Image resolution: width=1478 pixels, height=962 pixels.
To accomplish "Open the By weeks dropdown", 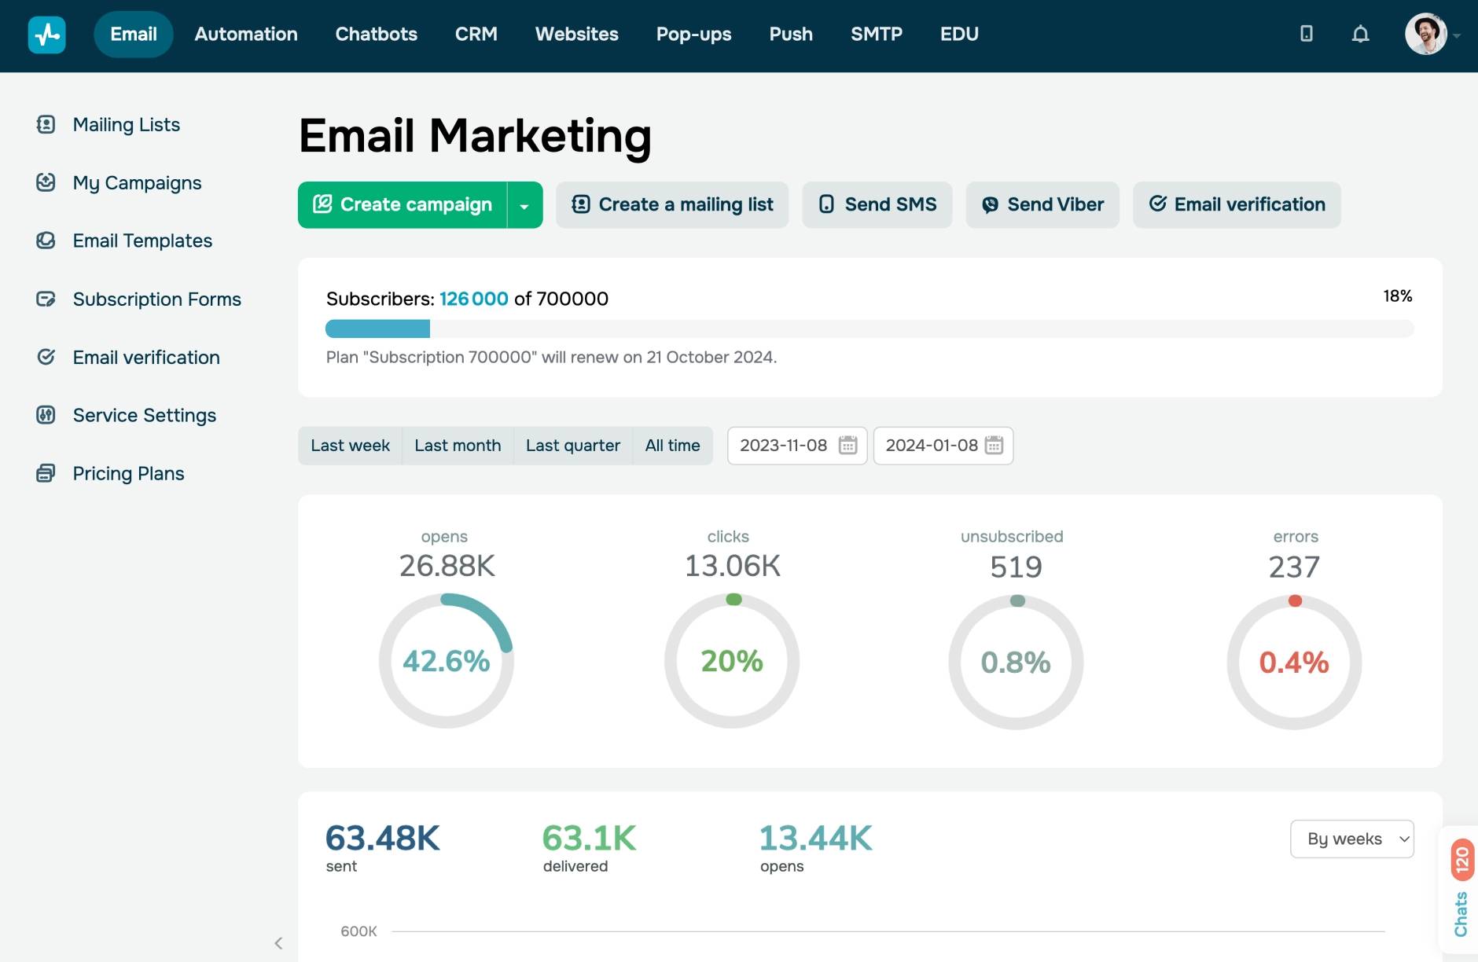I will (x=1351, y=839).
